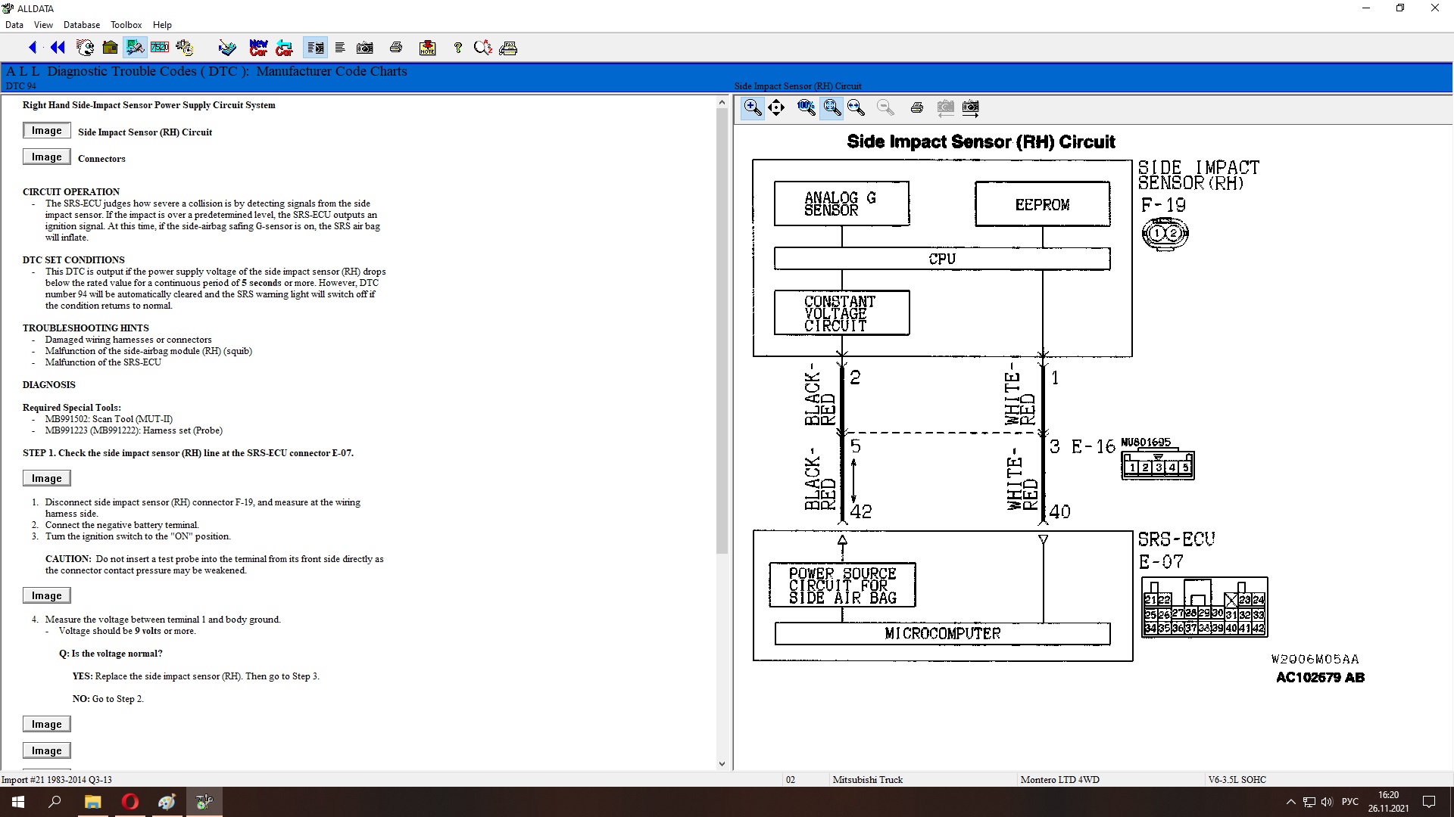Click the next image camera icon
The width and height of the screenshot is (1454, 817).
[970, 107]
